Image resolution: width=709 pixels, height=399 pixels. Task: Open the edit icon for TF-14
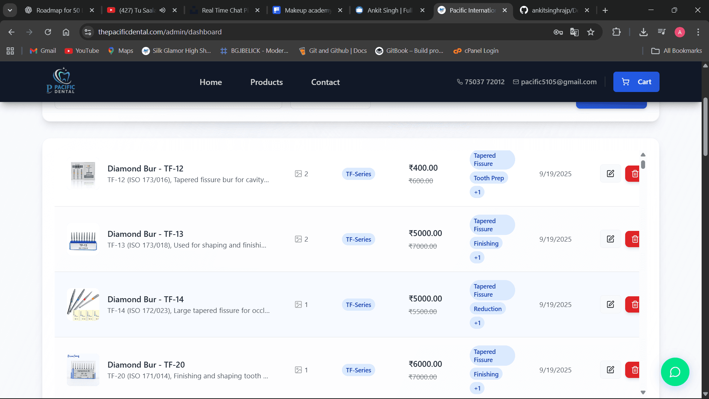[x=610, y=304]
